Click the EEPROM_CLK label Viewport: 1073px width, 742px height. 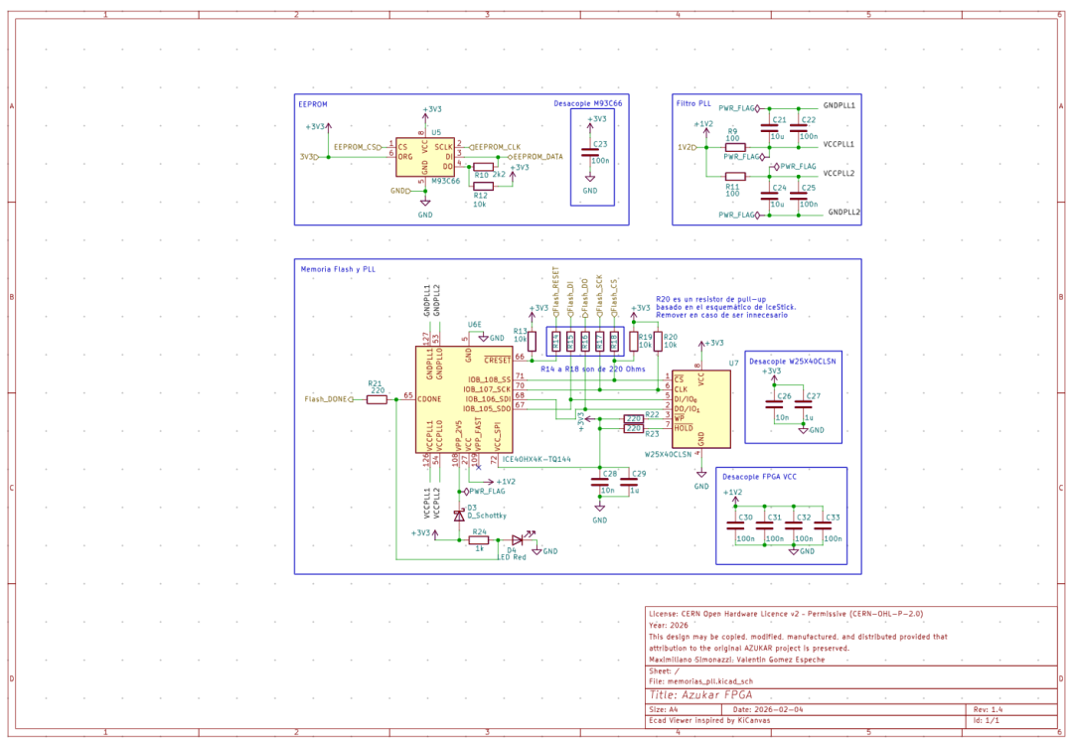495,147
